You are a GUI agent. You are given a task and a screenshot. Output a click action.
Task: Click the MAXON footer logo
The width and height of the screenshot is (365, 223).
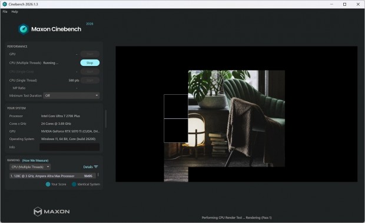(51, 211)
